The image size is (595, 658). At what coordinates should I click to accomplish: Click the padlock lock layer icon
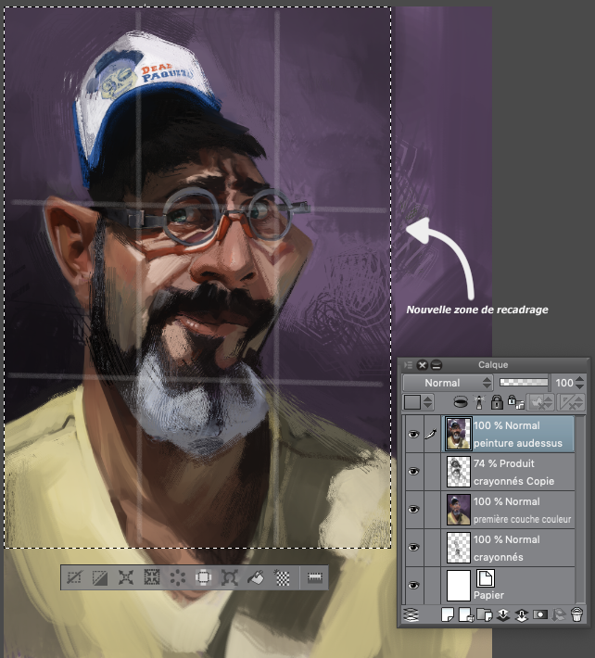click(498, 402)
